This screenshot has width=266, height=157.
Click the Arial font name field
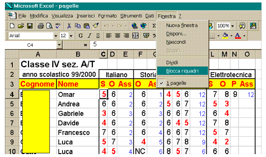tap(31, 36)
